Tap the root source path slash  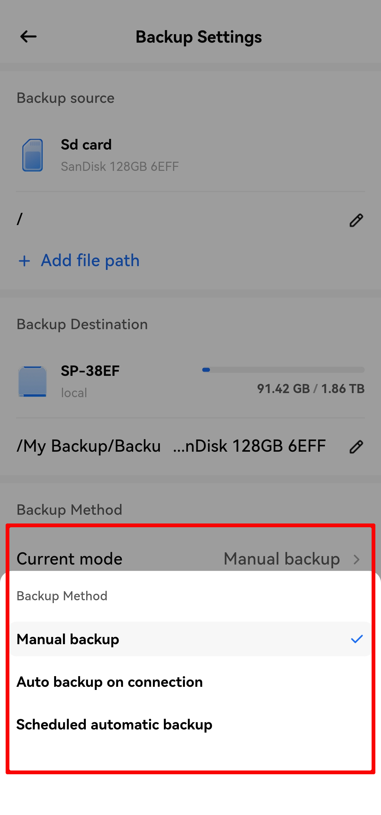[20, 219]
